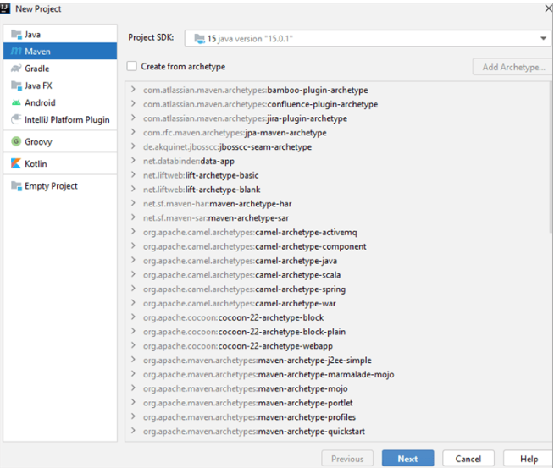Choose the Java FX folder icon
This screenshot has width=554, height=468.
pyautogui.click(x=16, y=85)
